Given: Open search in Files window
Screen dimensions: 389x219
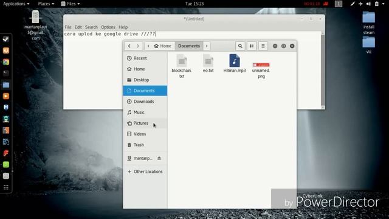Looking at the screenshot, I should [x=240, y=46].
